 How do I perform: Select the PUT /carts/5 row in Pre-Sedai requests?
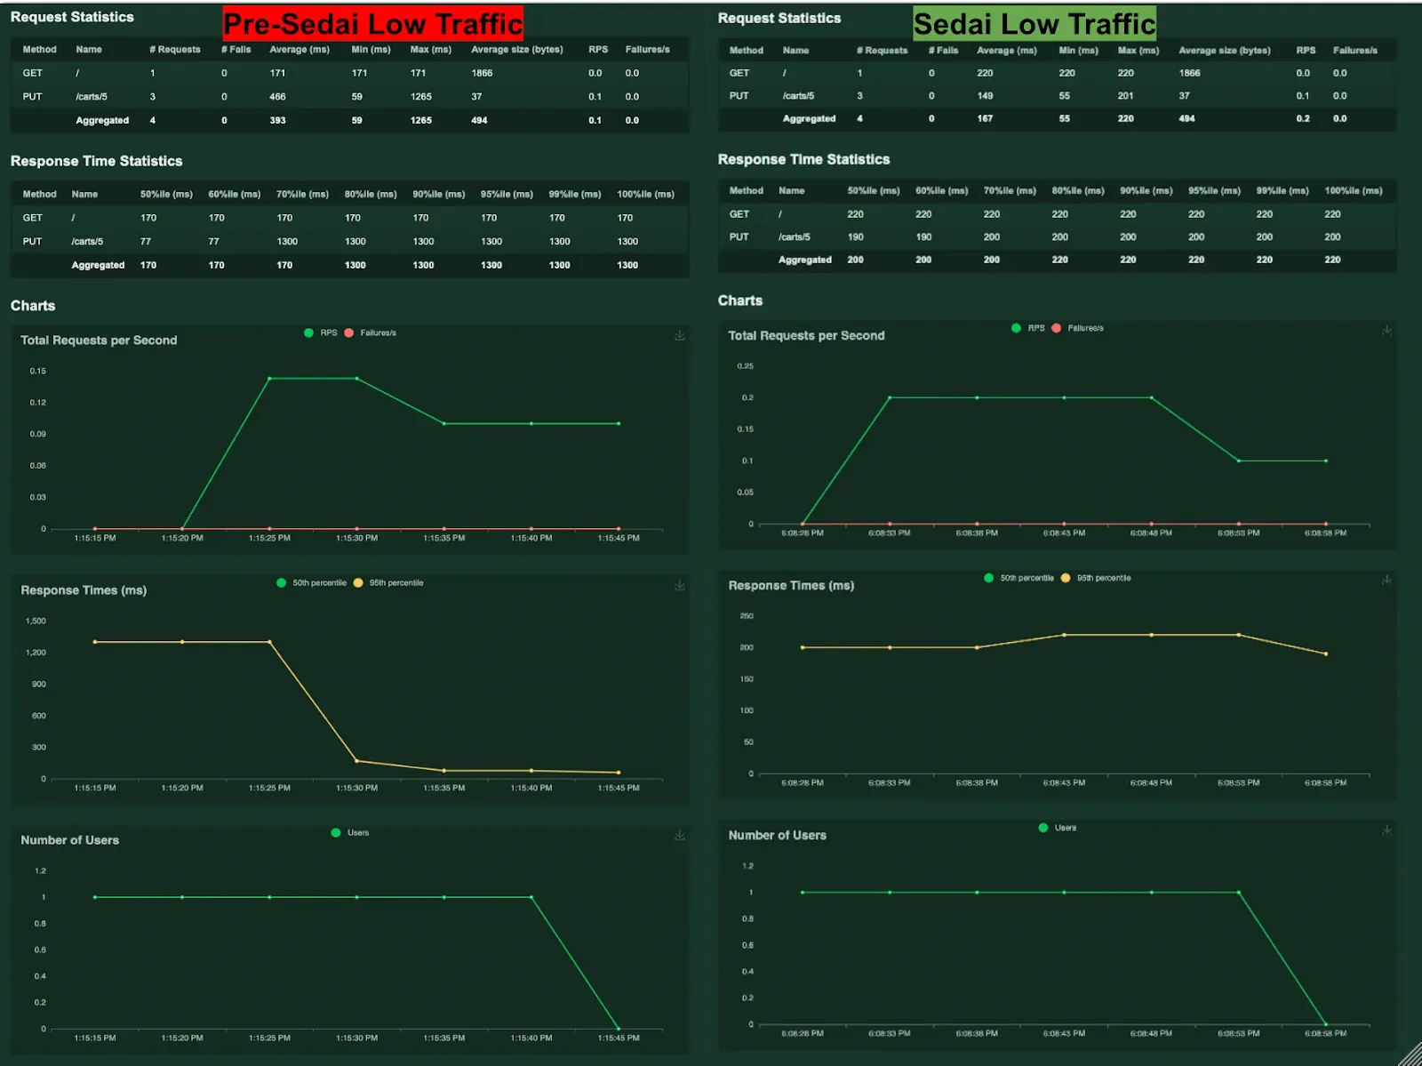pos(349,97)
